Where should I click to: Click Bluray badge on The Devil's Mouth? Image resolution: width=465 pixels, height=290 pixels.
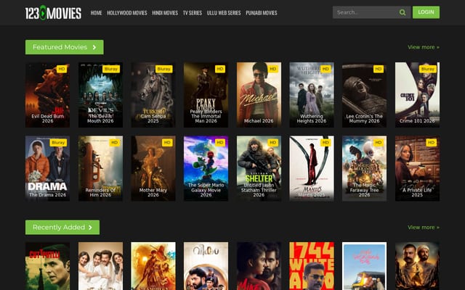[x=111, y=69]
